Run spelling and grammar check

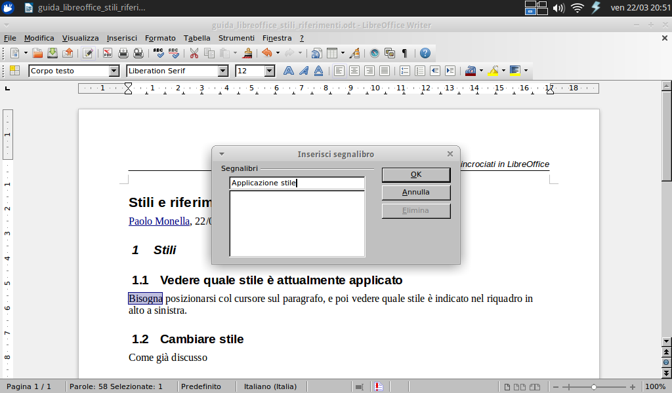159,53
